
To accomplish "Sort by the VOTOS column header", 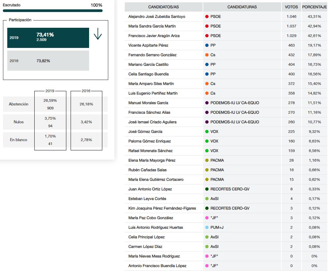I will [291, 7].
